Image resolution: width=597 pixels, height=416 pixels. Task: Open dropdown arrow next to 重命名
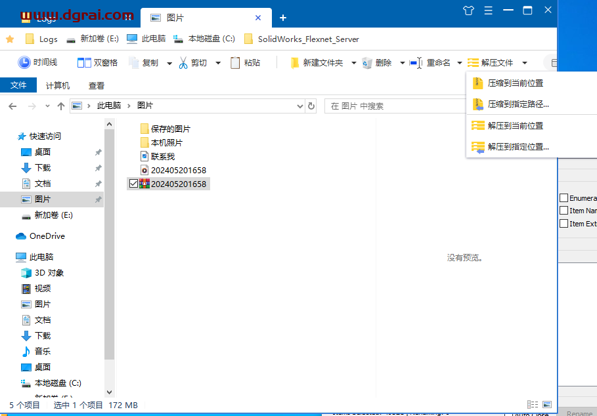pyautogui.click(x=460, y=63)
